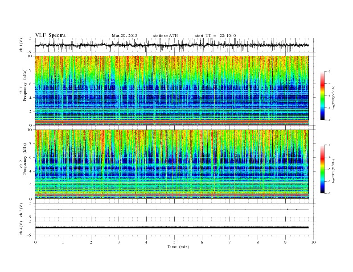This screenshot has height=272, width=353.
Task: Click the "Time (min)" axis label
Action: [x=178, y=247]
